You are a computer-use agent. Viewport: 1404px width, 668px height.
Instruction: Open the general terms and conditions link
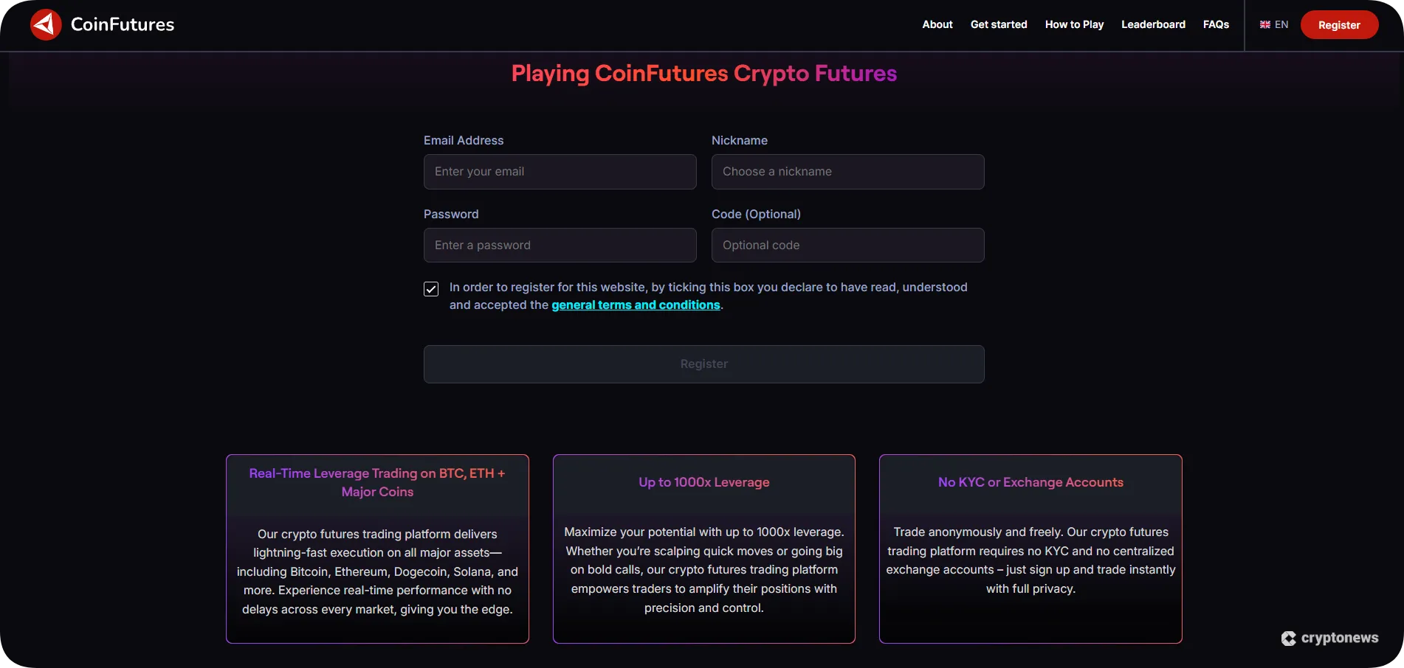coord(636,305)
